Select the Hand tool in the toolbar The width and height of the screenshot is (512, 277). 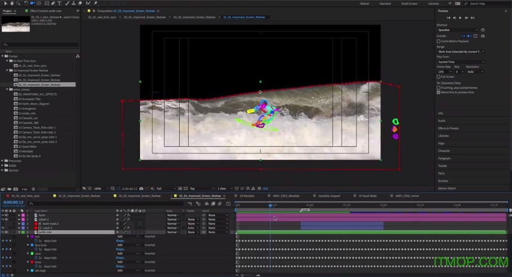point(11,4)
